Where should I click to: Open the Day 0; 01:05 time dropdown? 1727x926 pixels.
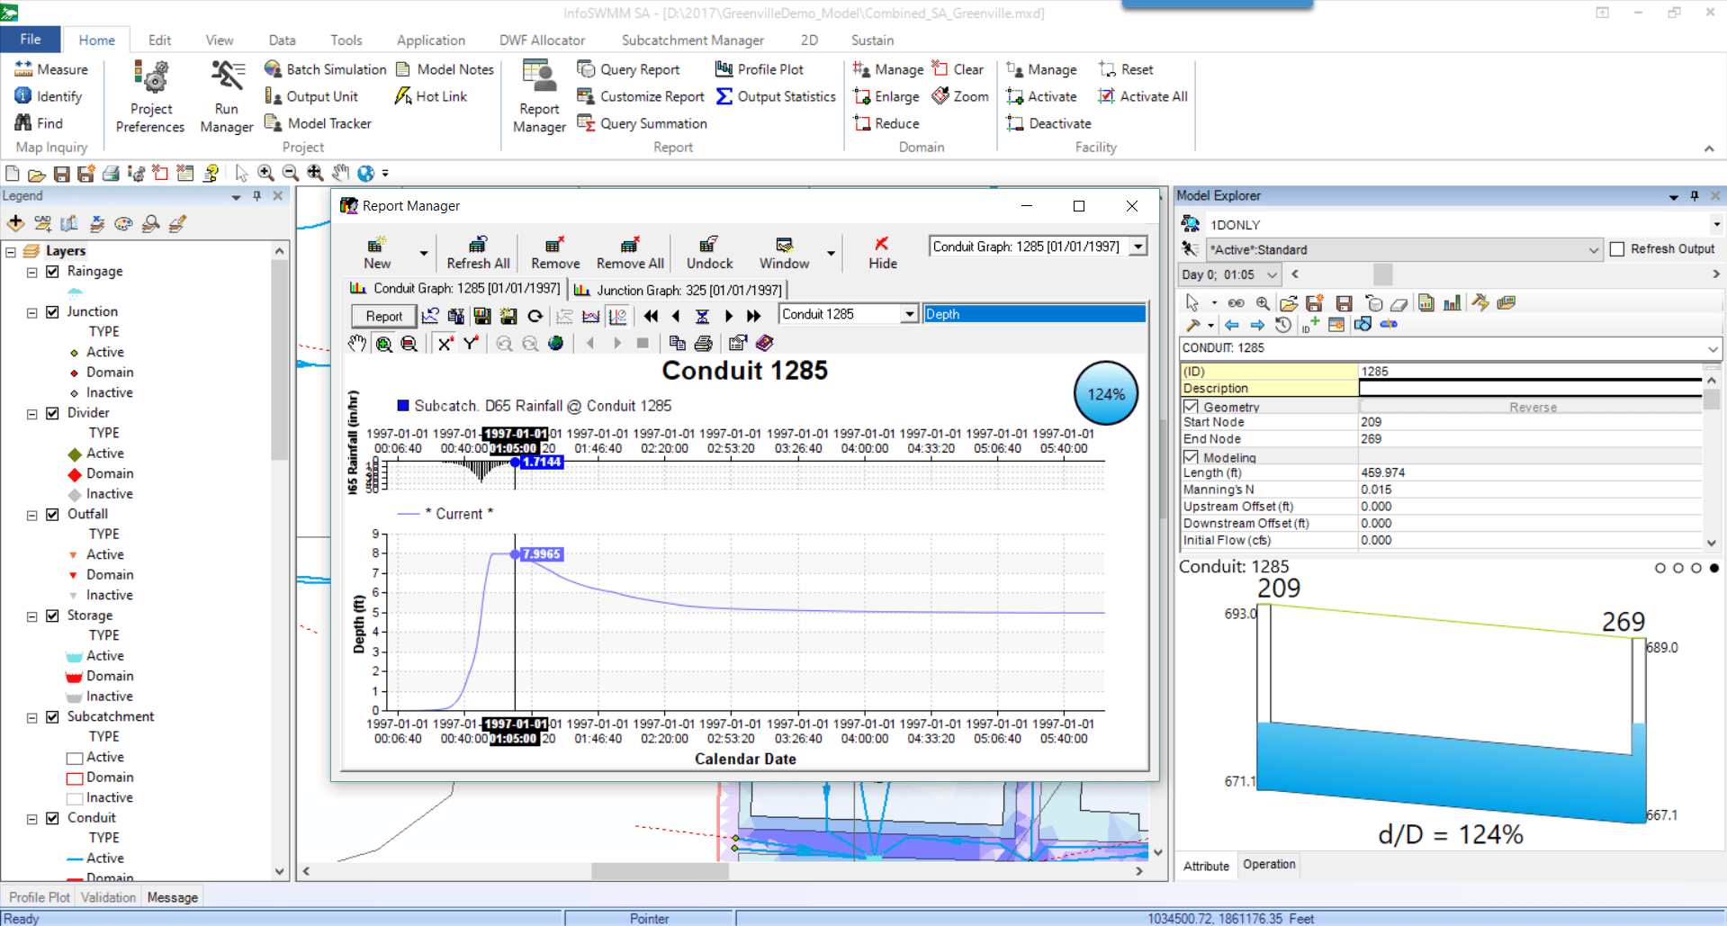pos(1272,274)
